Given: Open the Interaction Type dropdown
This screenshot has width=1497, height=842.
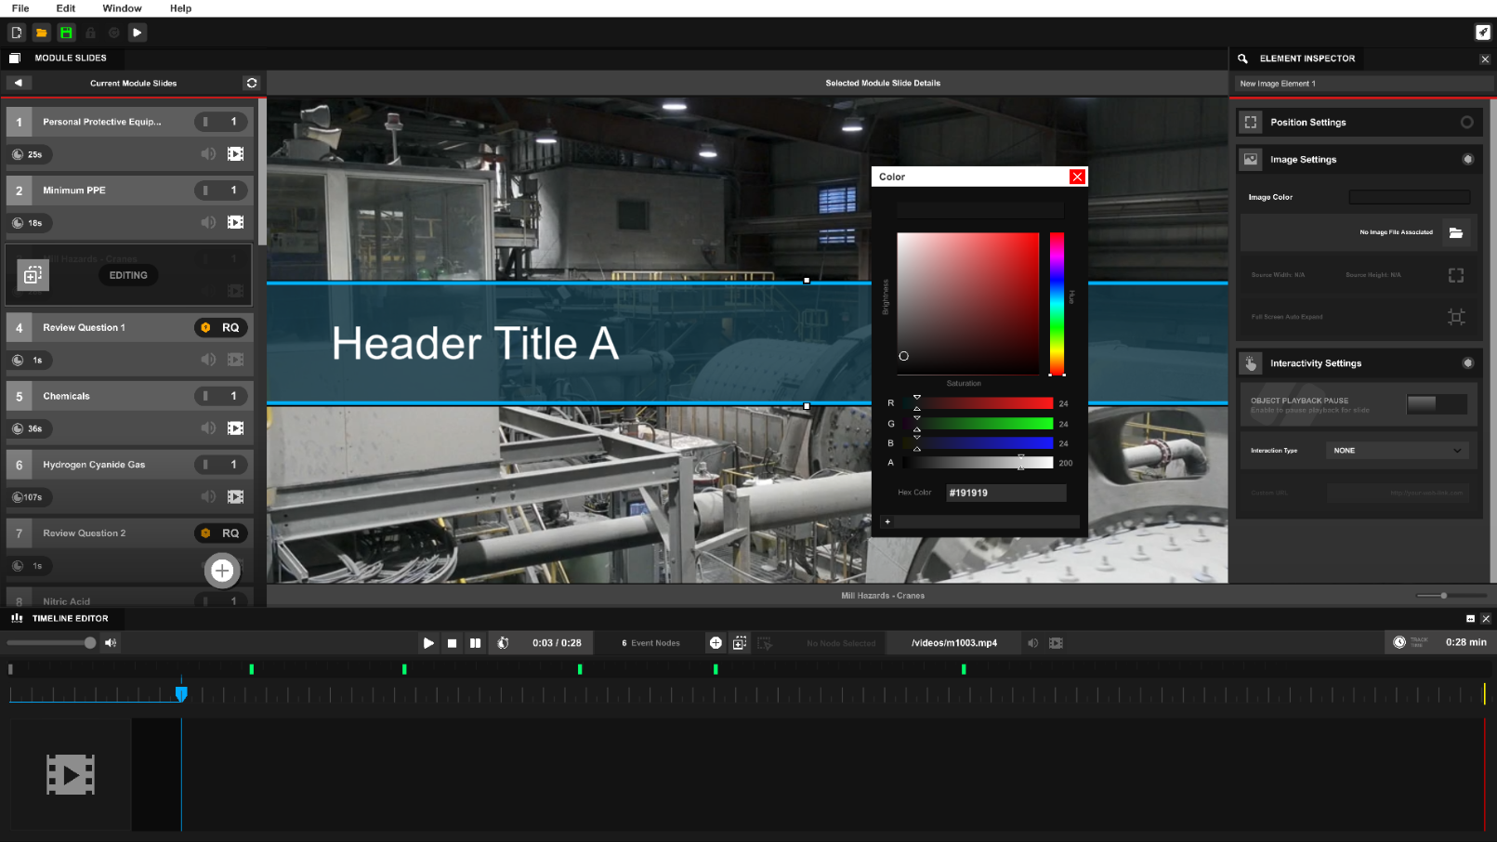Looking at the screenshot, I should point(1397,451).
